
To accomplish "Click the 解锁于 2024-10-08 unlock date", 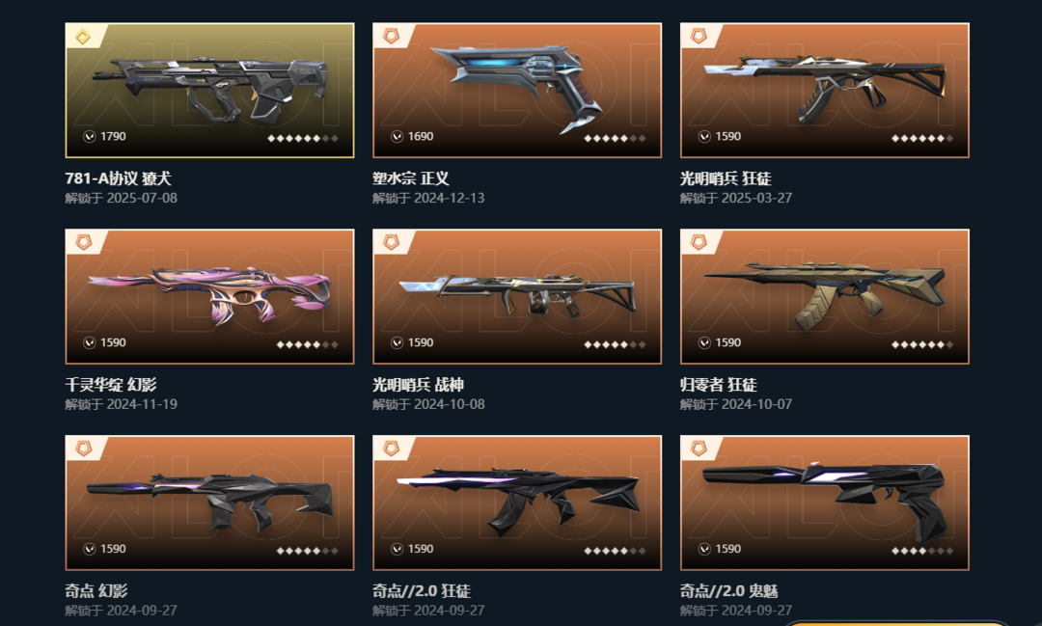I will click(x=428, y=404).
